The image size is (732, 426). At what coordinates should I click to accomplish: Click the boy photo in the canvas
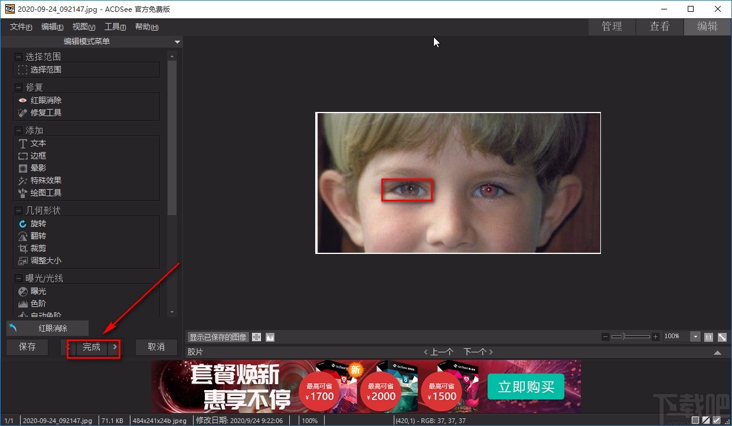click(458, 183)
